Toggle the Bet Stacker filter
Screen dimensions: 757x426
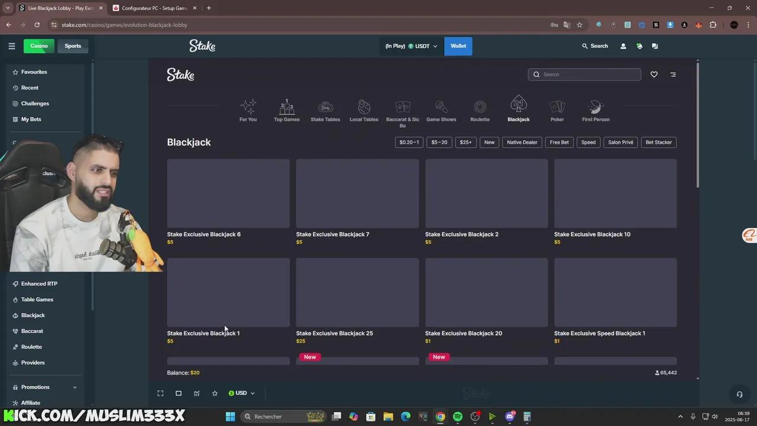[x=659, y=142]
